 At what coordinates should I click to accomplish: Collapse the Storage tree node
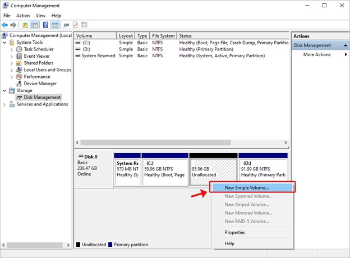(x=4, y=91)
